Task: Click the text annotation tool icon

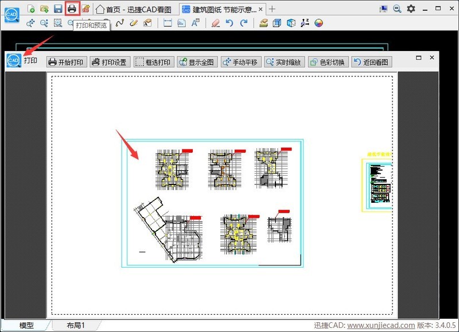Action: coord(196,23)
